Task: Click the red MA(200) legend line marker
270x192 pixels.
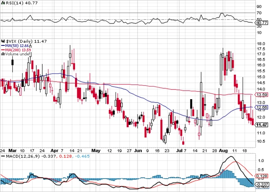Action: pos(3,50)
